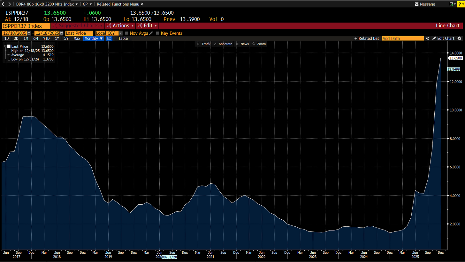Open the News overlay tool

pos(242,44)
